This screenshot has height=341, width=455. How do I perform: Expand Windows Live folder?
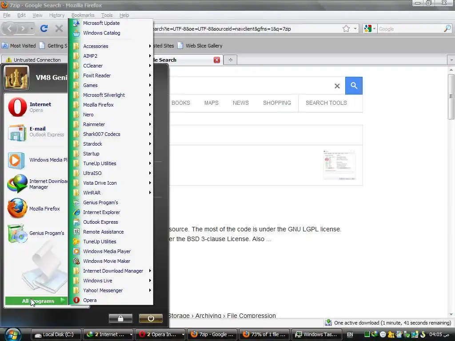[111, 281]
